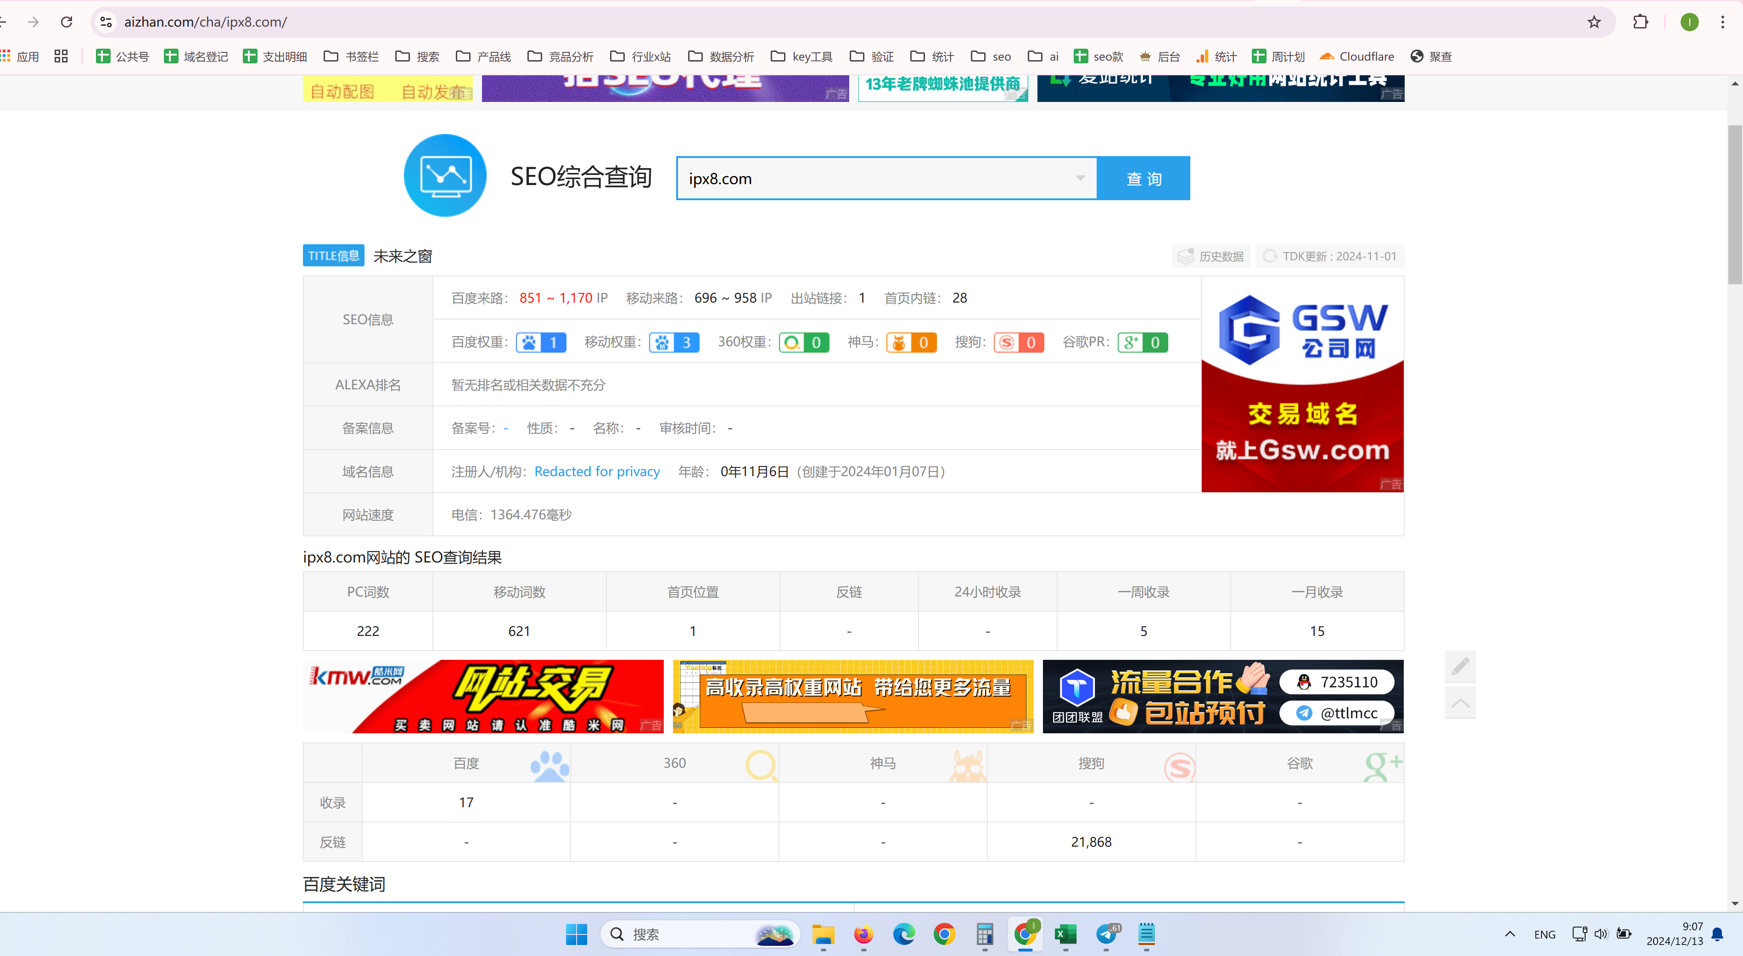Click the 搜狗 weight badge

tap(1018, 343)
